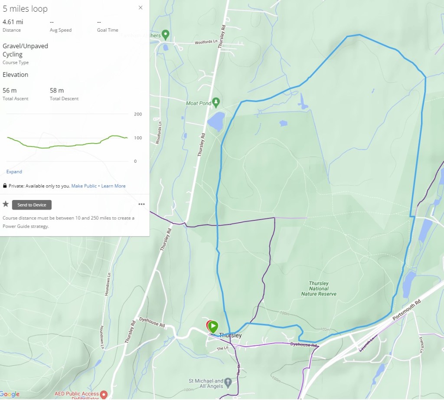Click the Make Public link
444x400 pixels.
point(84,186)
